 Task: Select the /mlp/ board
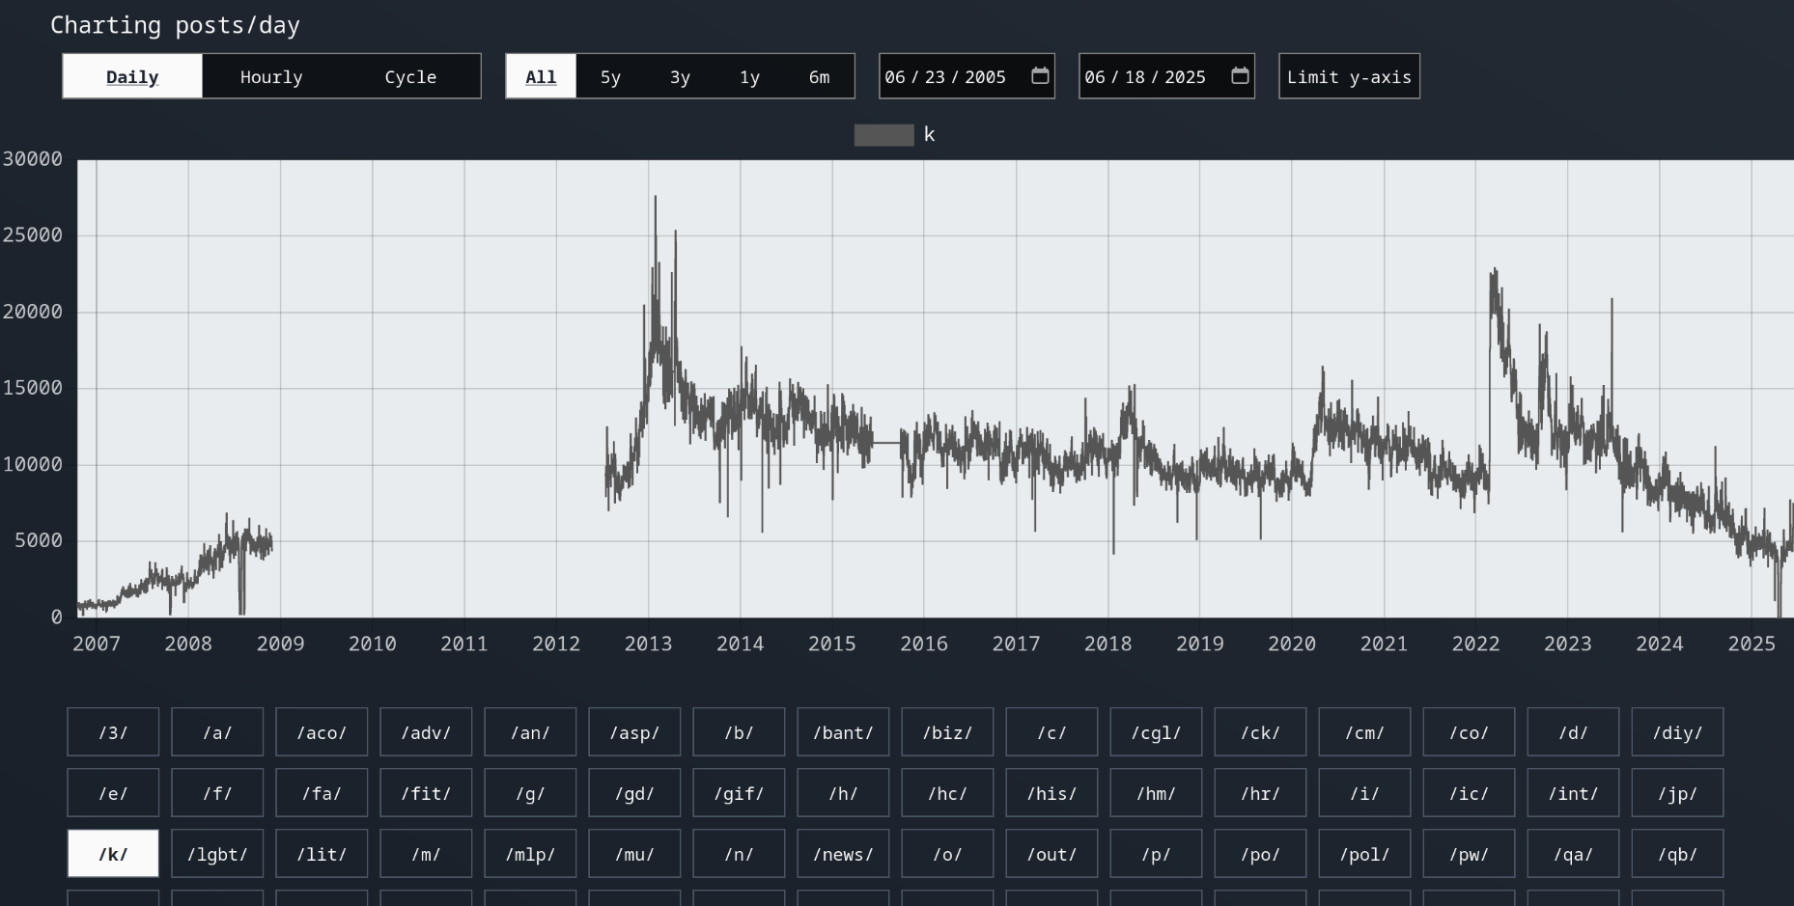[x=530, y=854]
